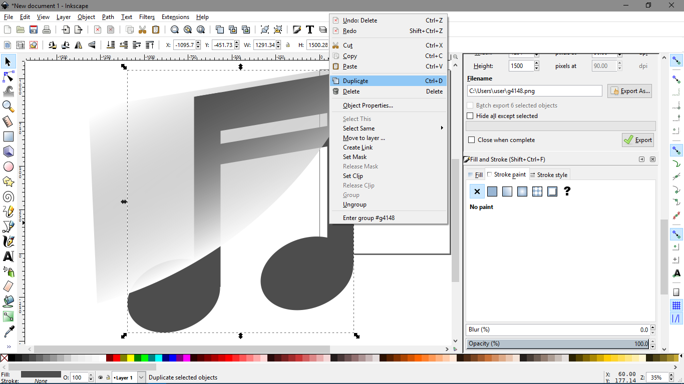Step the export Height spinner
This screenshot has width=684, height=384.
(537, 66)
